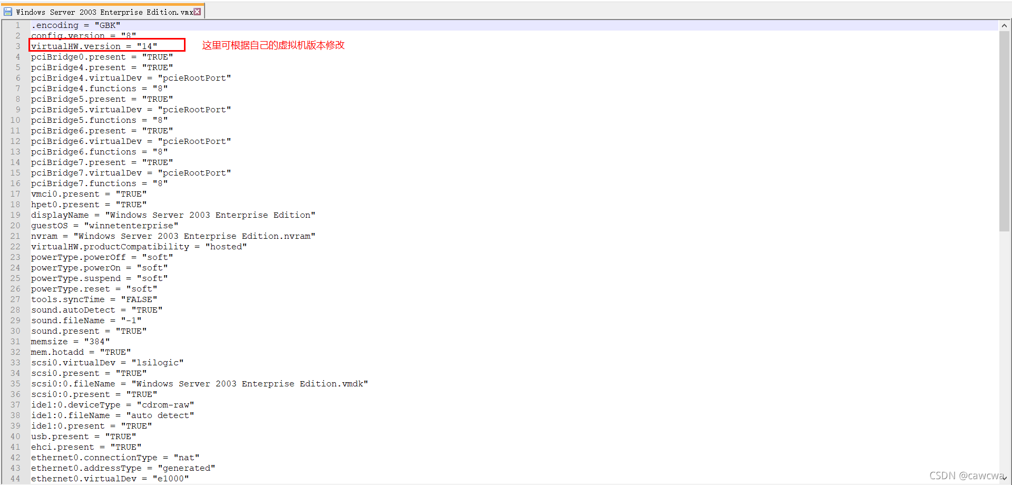The image size is (1012, 485).
Task: Click the scroll up arrow of vertical scrollbar
Action: coord(1004,25)
